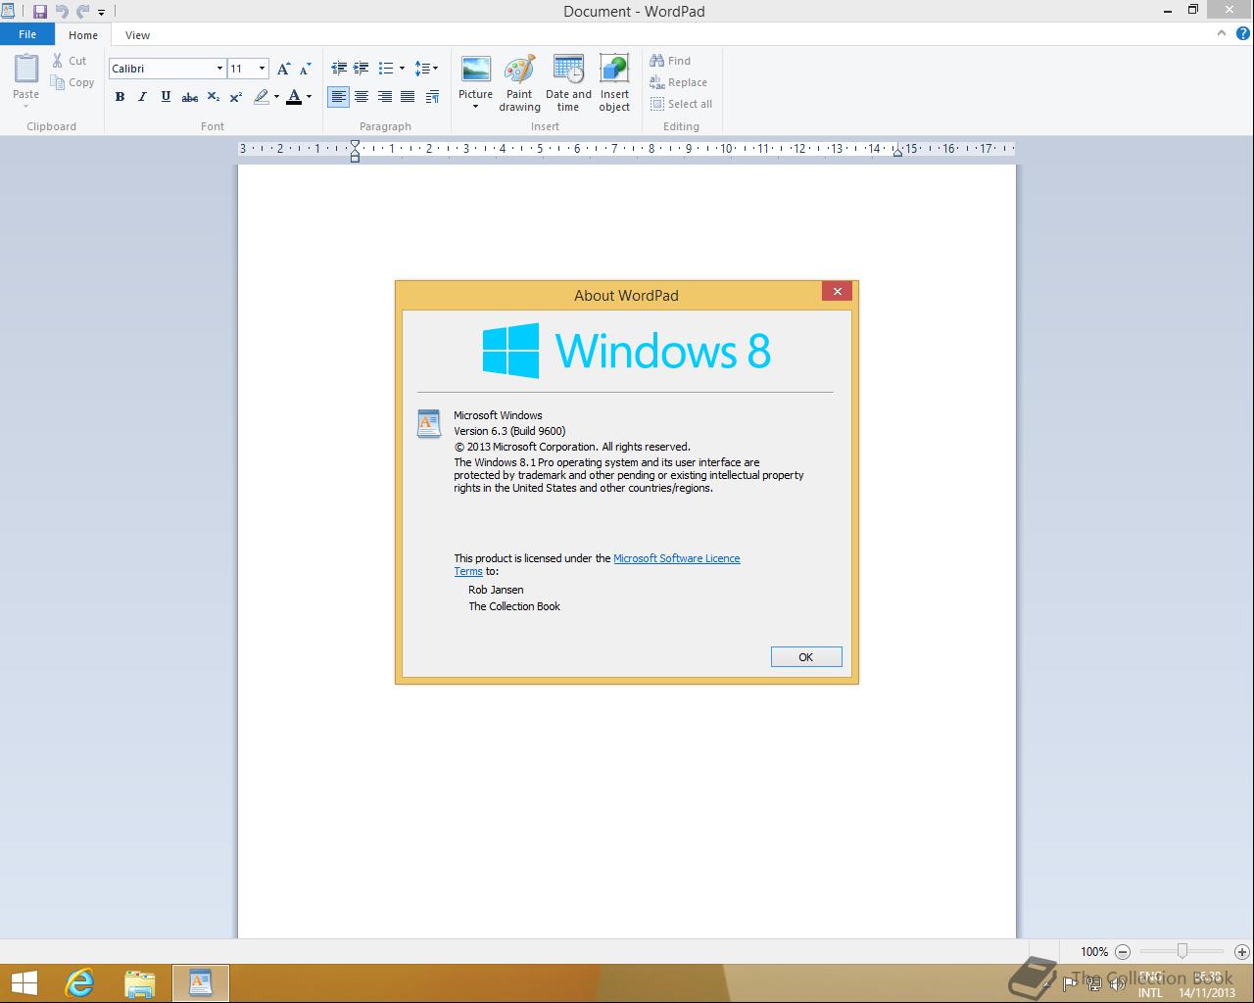Launch Internet Explorer from taskbar
The width and height of the screenshot is (1254, 1003).
pos(79,983)
